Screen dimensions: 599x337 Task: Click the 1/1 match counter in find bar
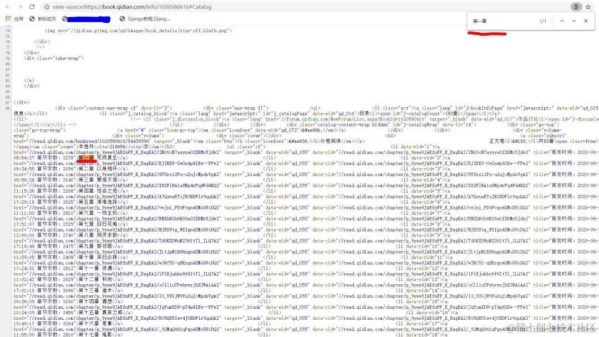[543, 21]
